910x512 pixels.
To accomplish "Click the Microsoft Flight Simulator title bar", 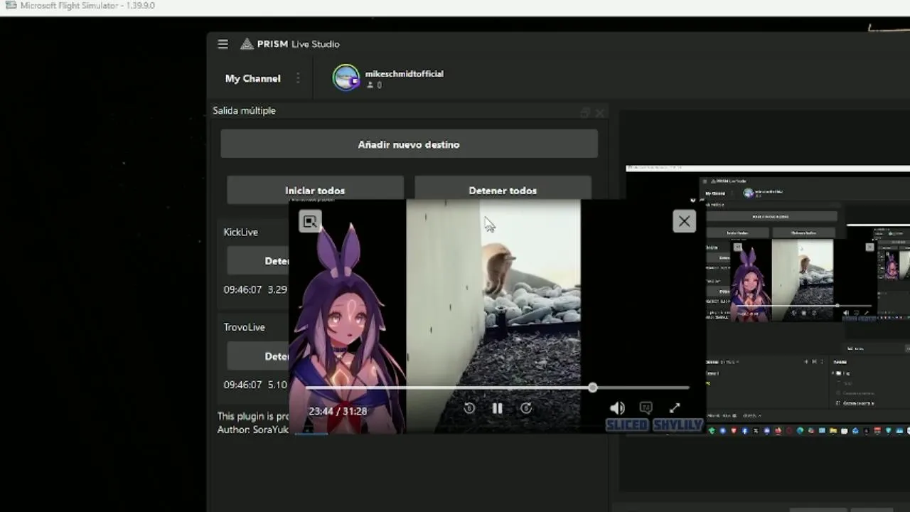I will (x=455, y=6).
